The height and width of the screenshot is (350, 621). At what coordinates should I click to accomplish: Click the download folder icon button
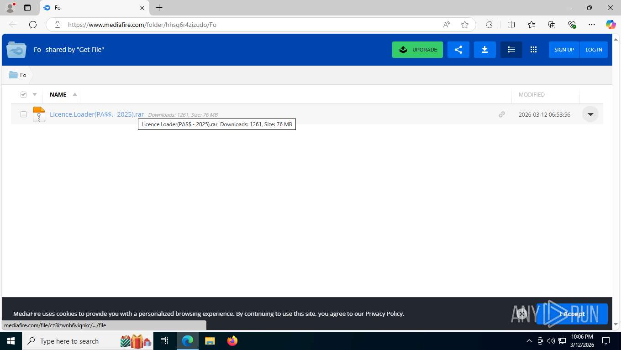tap(485, 50)
